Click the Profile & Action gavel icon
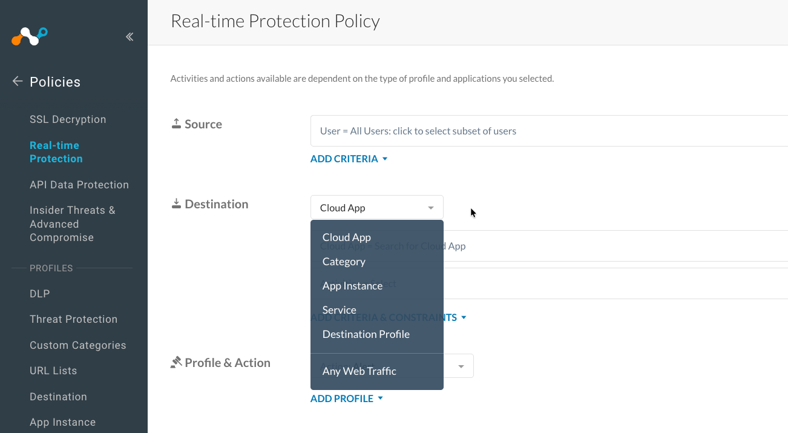Viewport: 788px width, 433px height. (176, 362)
